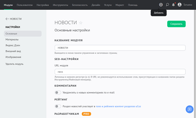The height and width of the screenshot is (118, 196).
Task: Open the Пользователи menu
Action: pos(24,5)
